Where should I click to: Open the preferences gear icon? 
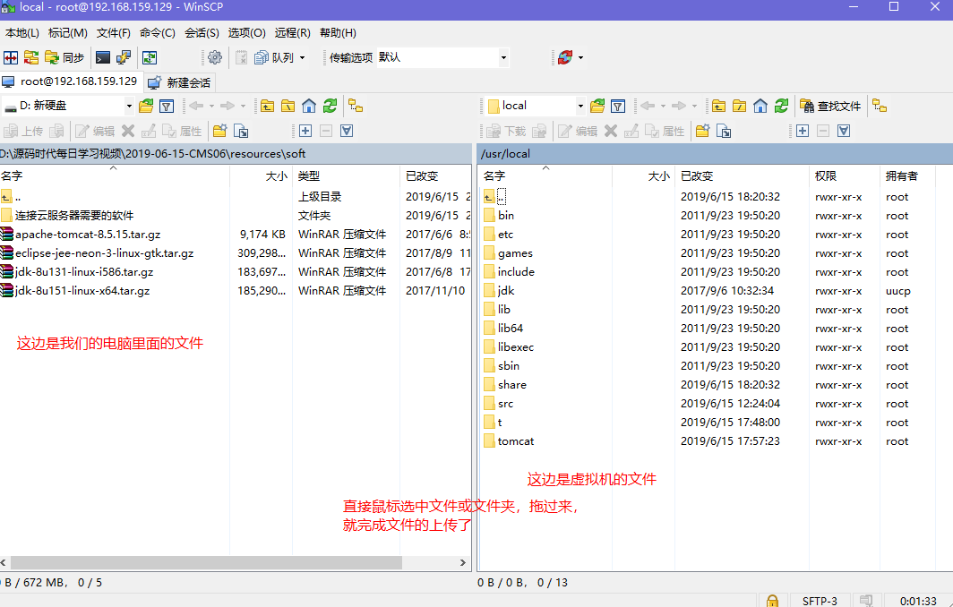pyautogui.click(x=215, y=57)
